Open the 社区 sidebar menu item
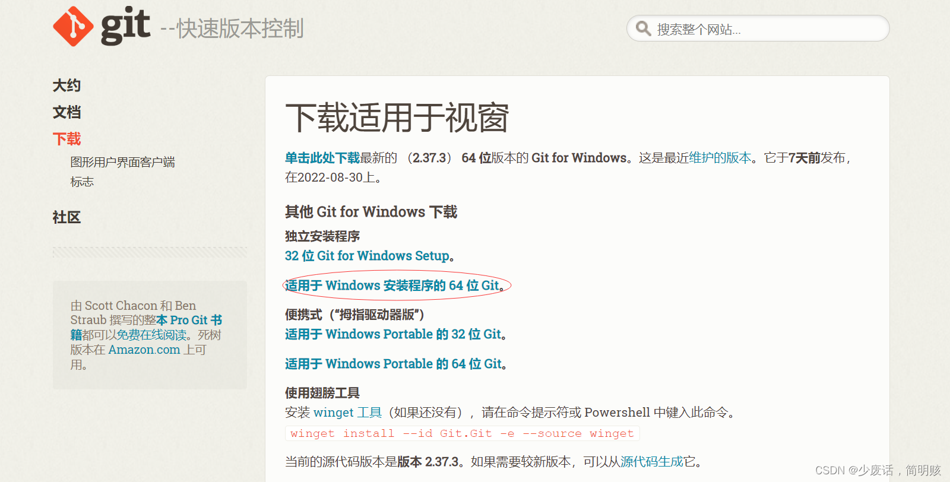 point(66,217)
